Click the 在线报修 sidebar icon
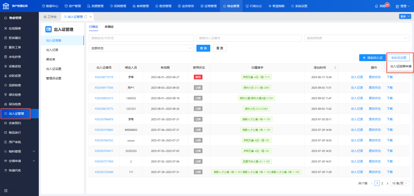This screenshot has height=196, width=414. coord(6,28)
